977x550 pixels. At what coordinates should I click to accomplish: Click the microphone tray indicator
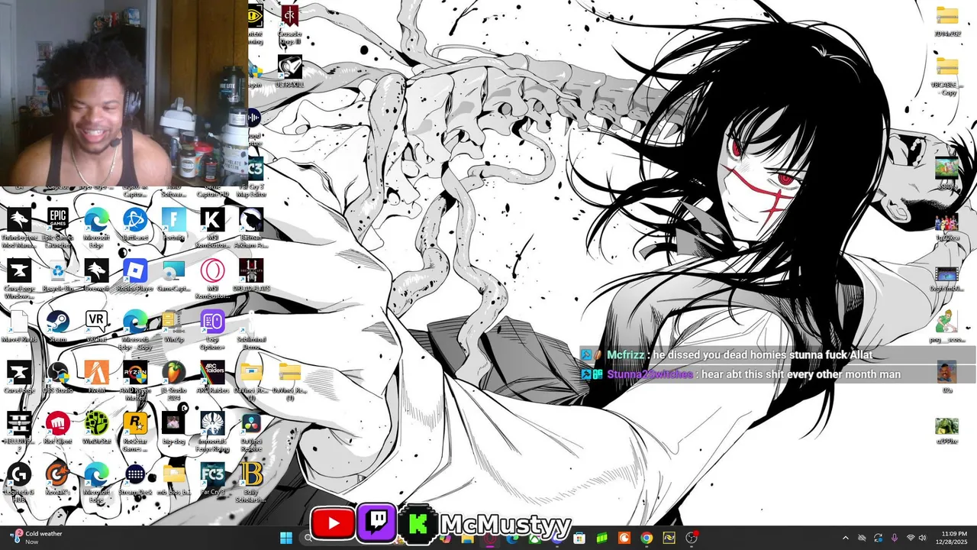coord(895,539)
